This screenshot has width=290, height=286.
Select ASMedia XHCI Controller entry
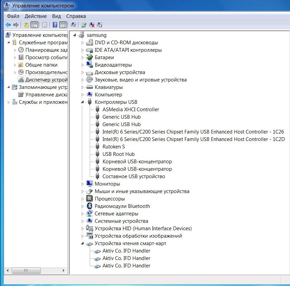[131, 110]
